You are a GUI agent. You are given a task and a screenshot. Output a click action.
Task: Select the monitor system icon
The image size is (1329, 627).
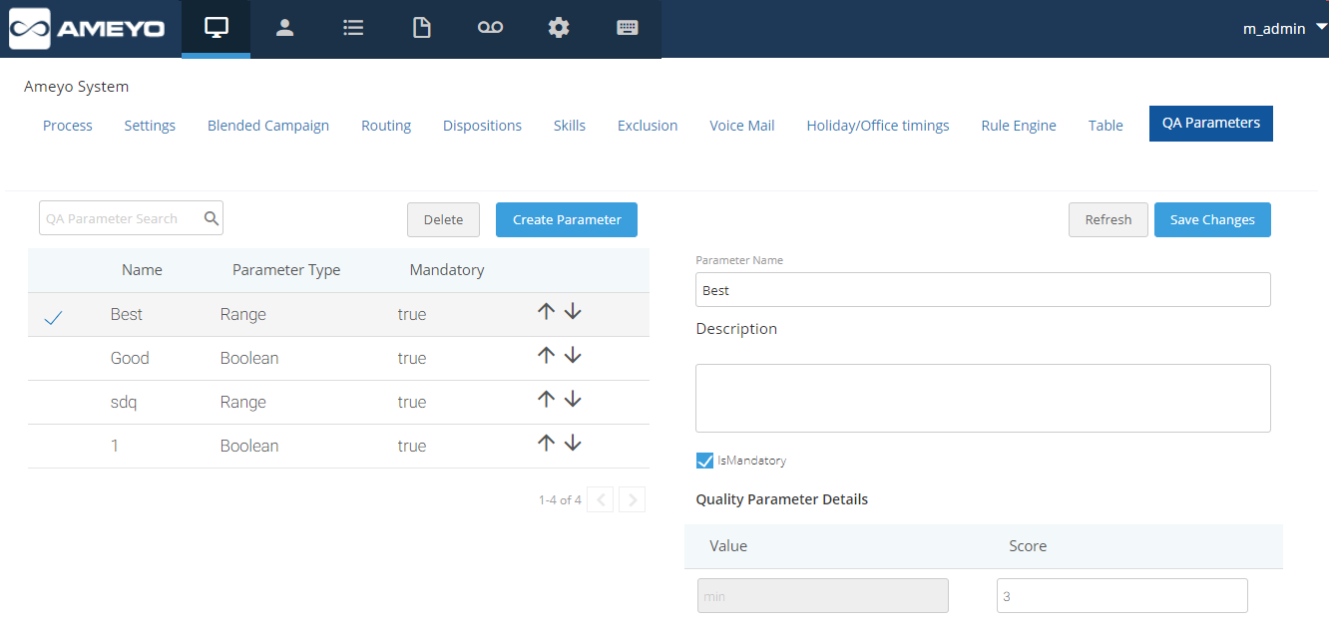216,28
